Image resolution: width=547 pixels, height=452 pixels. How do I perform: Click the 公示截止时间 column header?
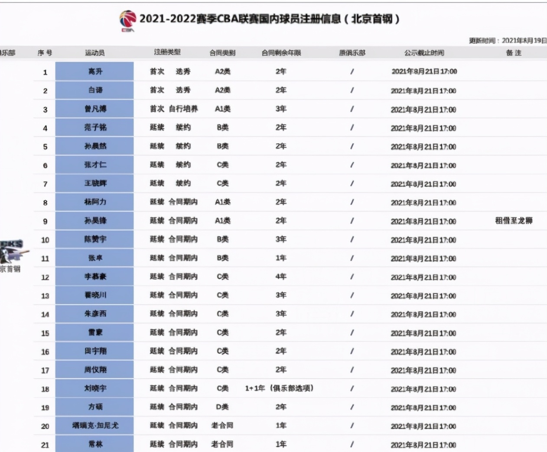[424, 53]
